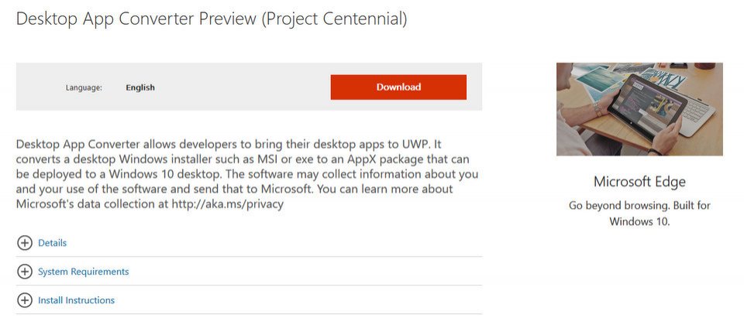This screenshot has height=325, width=744.
Task: Open the Details section link
Action: (x=52, y=242)
